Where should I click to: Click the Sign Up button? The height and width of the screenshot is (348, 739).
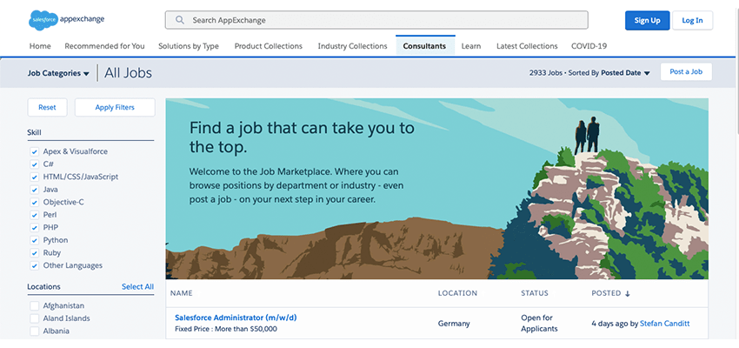click(x=647, y=20)
